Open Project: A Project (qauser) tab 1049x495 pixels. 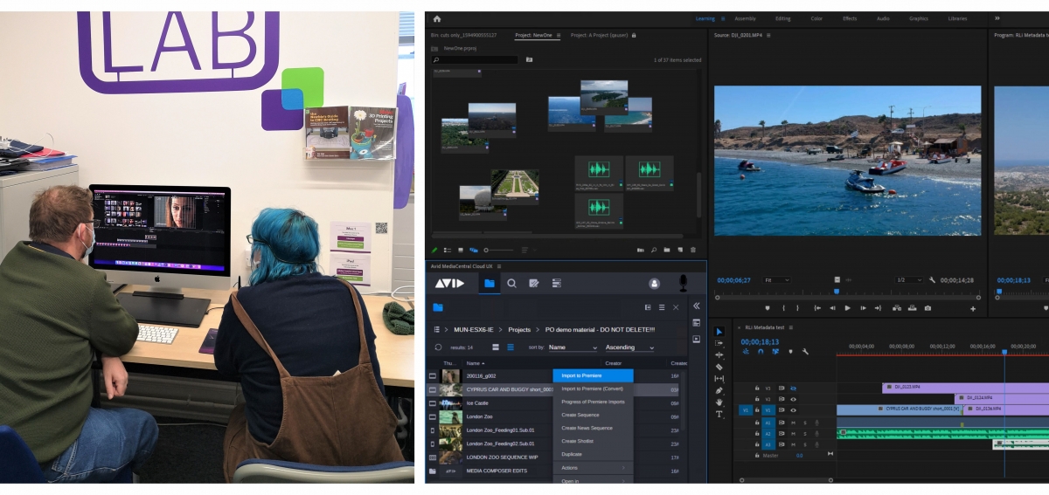[601, 35]
